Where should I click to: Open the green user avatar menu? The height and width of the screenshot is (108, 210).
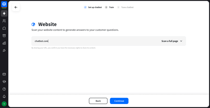(x=4, y=104)
